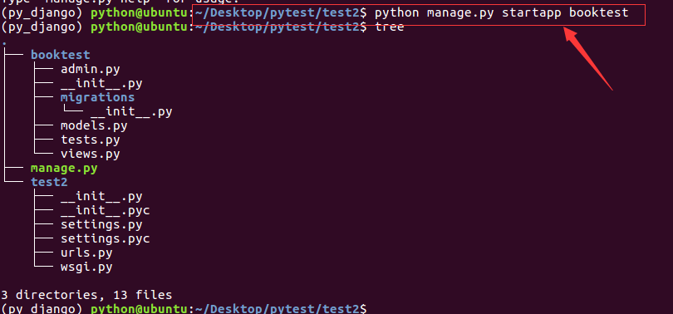This screenshot has height=314, width=673.
Task: Select the test2 directory entry
Action: coord(49,182)
